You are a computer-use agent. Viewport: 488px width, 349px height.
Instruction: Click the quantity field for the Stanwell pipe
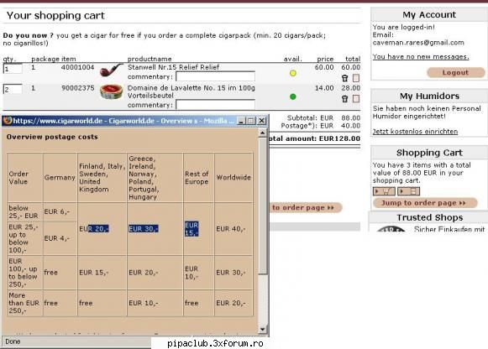tap(13, 68)
